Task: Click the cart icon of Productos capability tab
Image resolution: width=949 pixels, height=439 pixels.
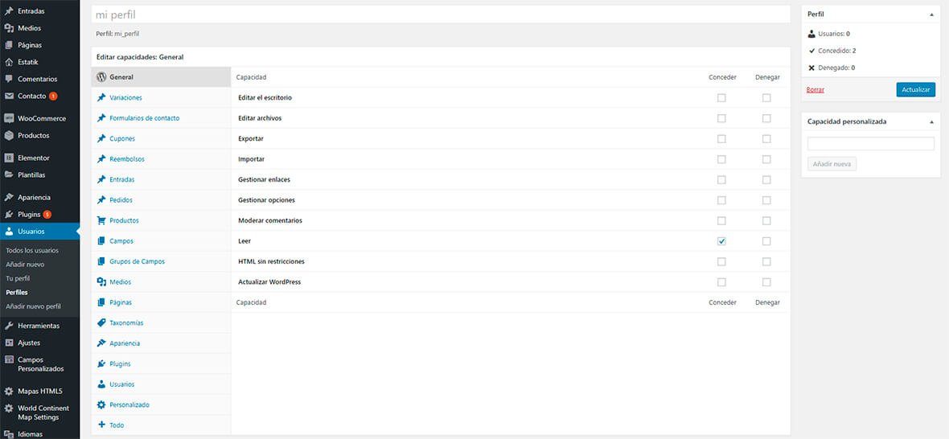Action: [101, 220]
